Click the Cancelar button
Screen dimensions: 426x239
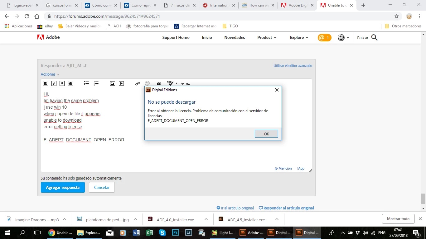coord(102,187)
